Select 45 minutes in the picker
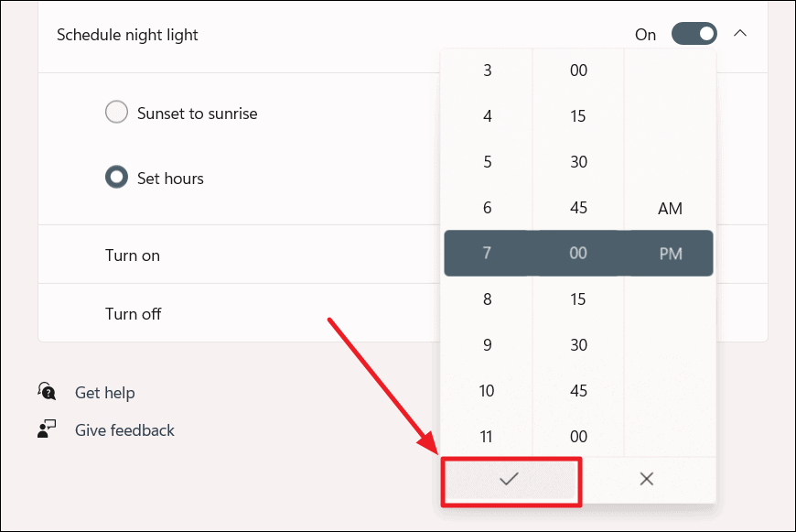The width and height of the screenshot is (796, 532). click(x=578, y=208)
